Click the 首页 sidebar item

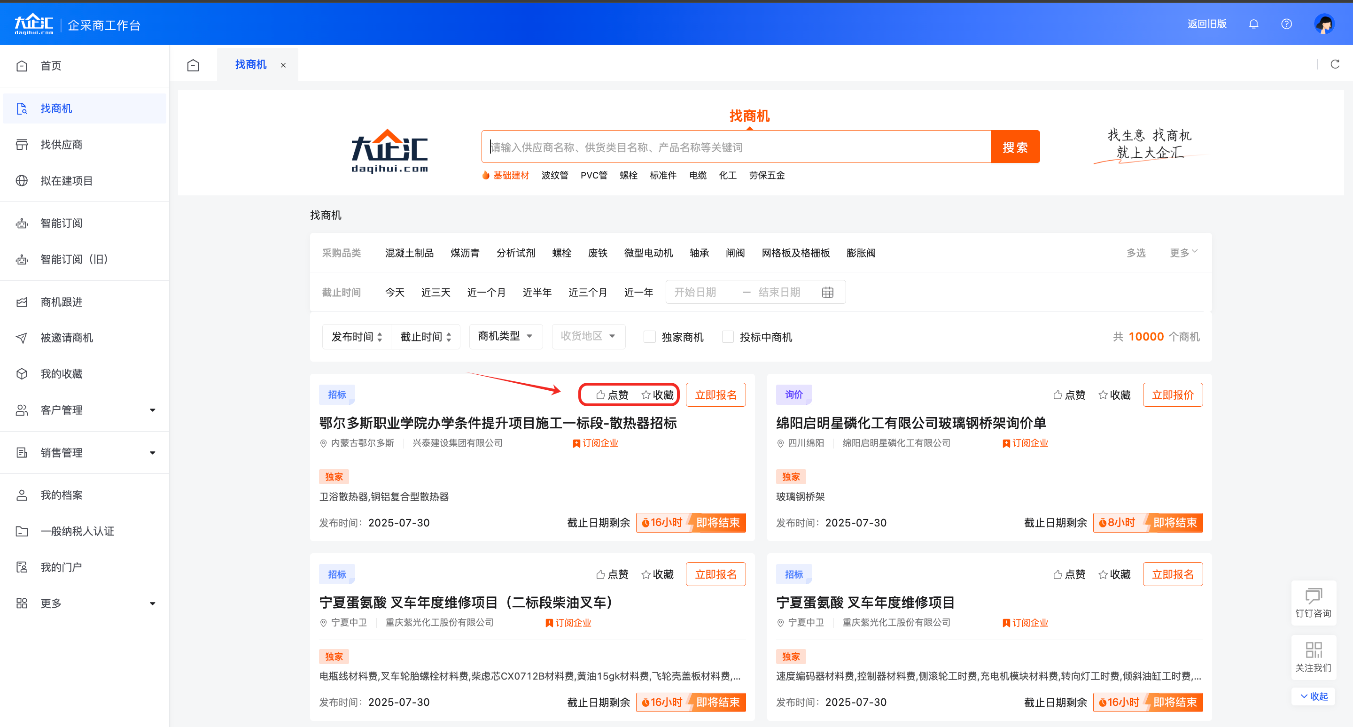coord(85,66)
